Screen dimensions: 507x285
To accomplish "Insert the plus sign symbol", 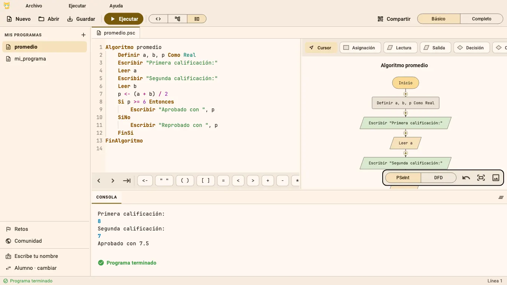I will click(x=268, y=181).
